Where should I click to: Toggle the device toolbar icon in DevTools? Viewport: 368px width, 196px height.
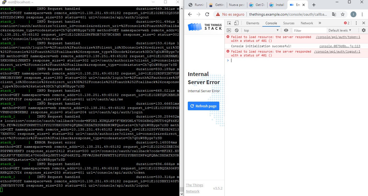236,23
